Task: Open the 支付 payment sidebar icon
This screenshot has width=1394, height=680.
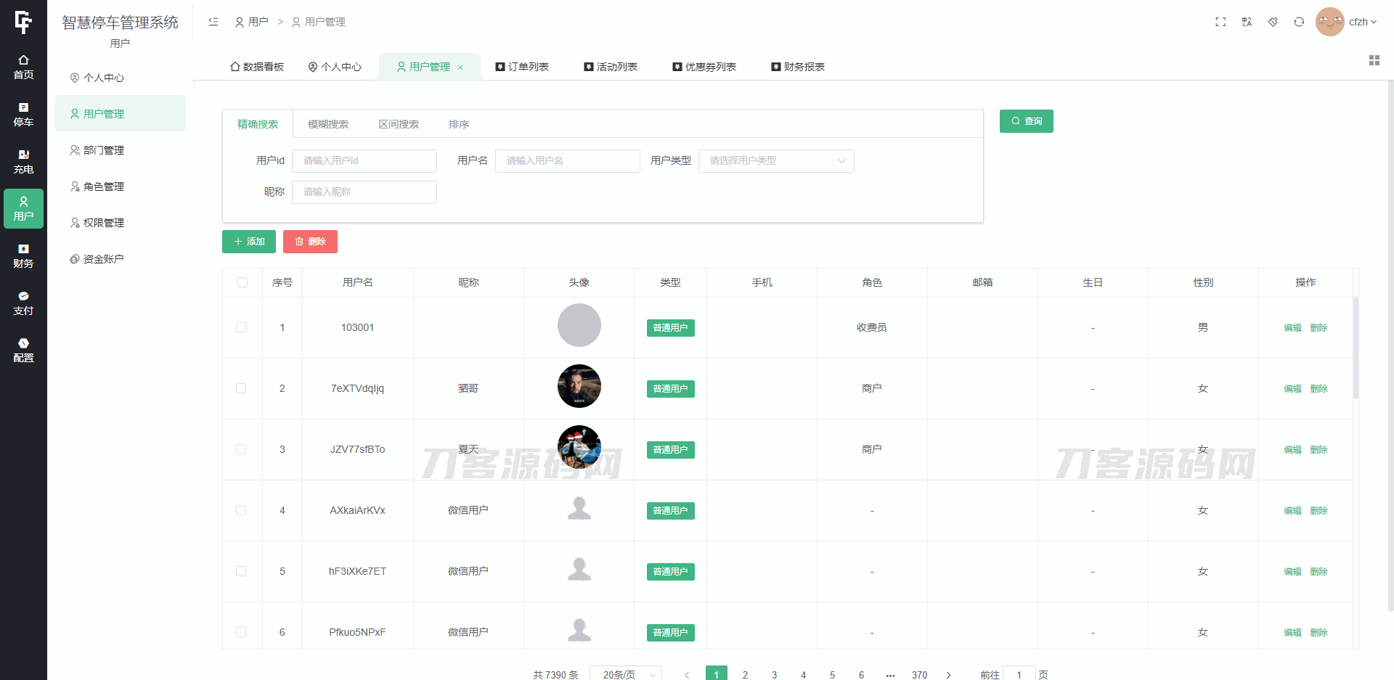Action: (23, 303)
